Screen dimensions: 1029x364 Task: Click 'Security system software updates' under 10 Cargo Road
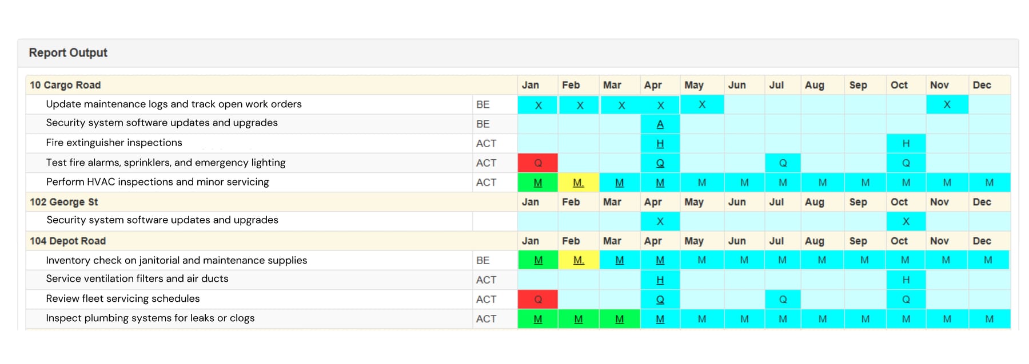pos(162,123)
